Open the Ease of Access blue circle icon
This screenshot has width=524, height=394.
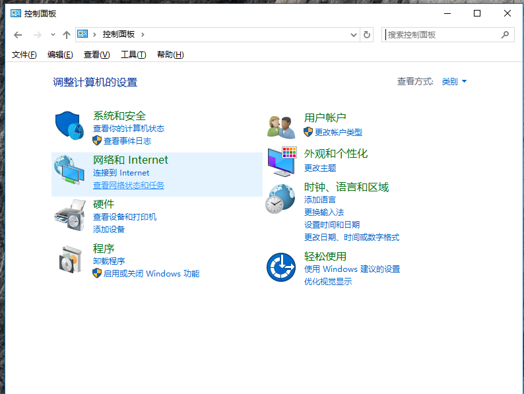281,267
